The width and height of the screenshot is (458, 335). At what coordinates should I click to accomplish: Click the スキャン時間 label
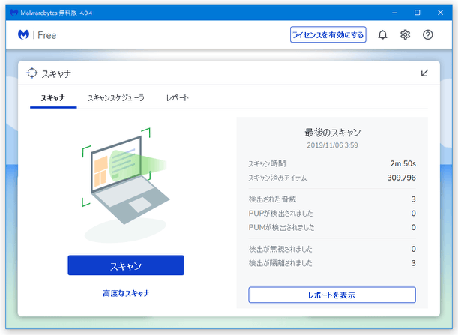click(267, 163)
